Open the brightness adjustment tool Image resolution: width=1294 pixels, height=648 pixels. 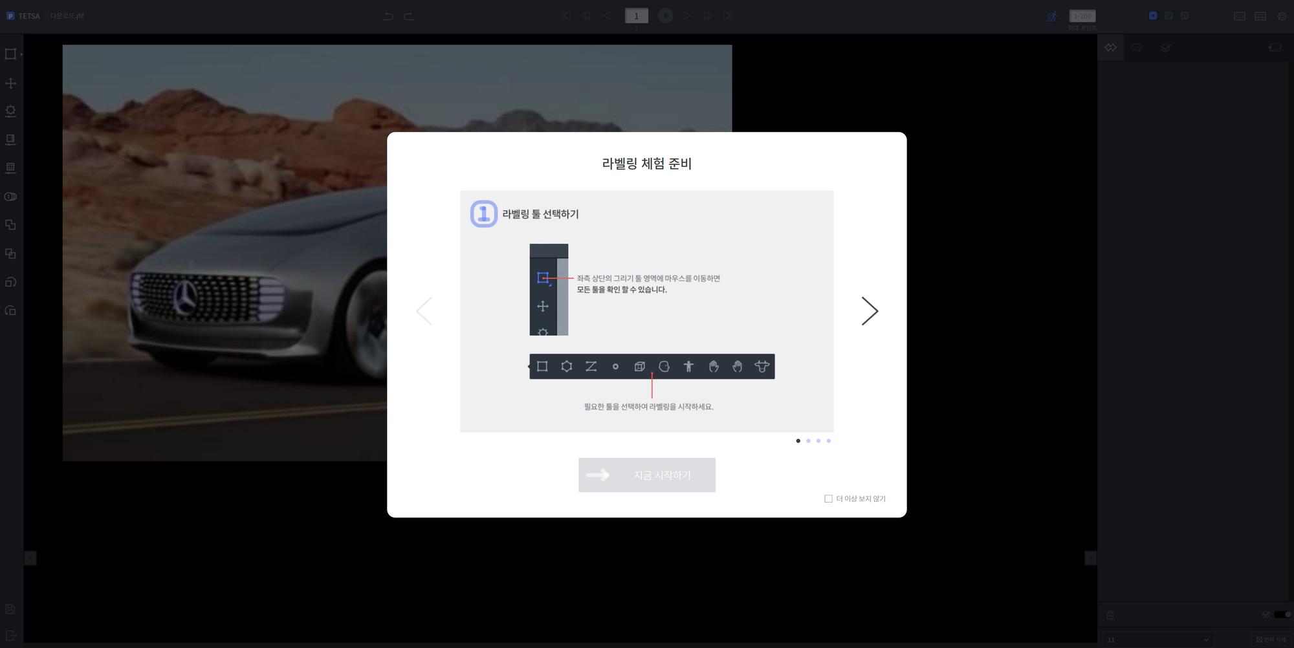10,111
